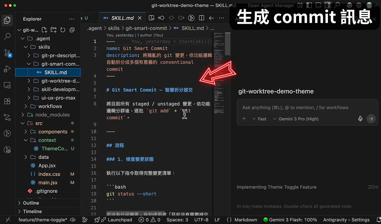Expand the Timeline section

click(x=48, y=211)
